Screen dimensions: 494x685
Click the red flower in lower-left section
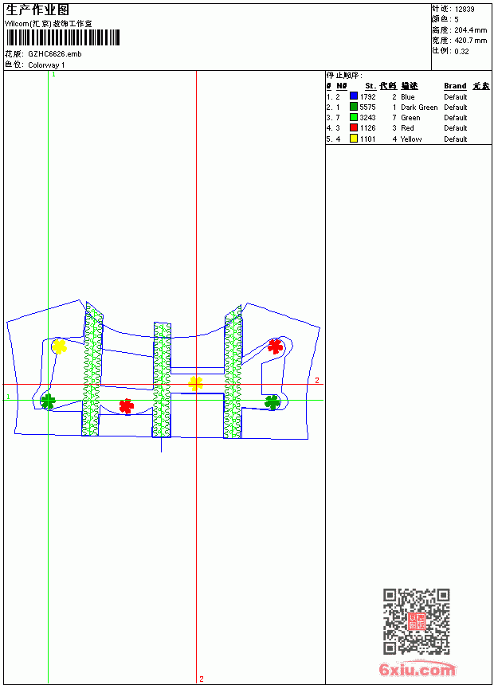(127, 406)
